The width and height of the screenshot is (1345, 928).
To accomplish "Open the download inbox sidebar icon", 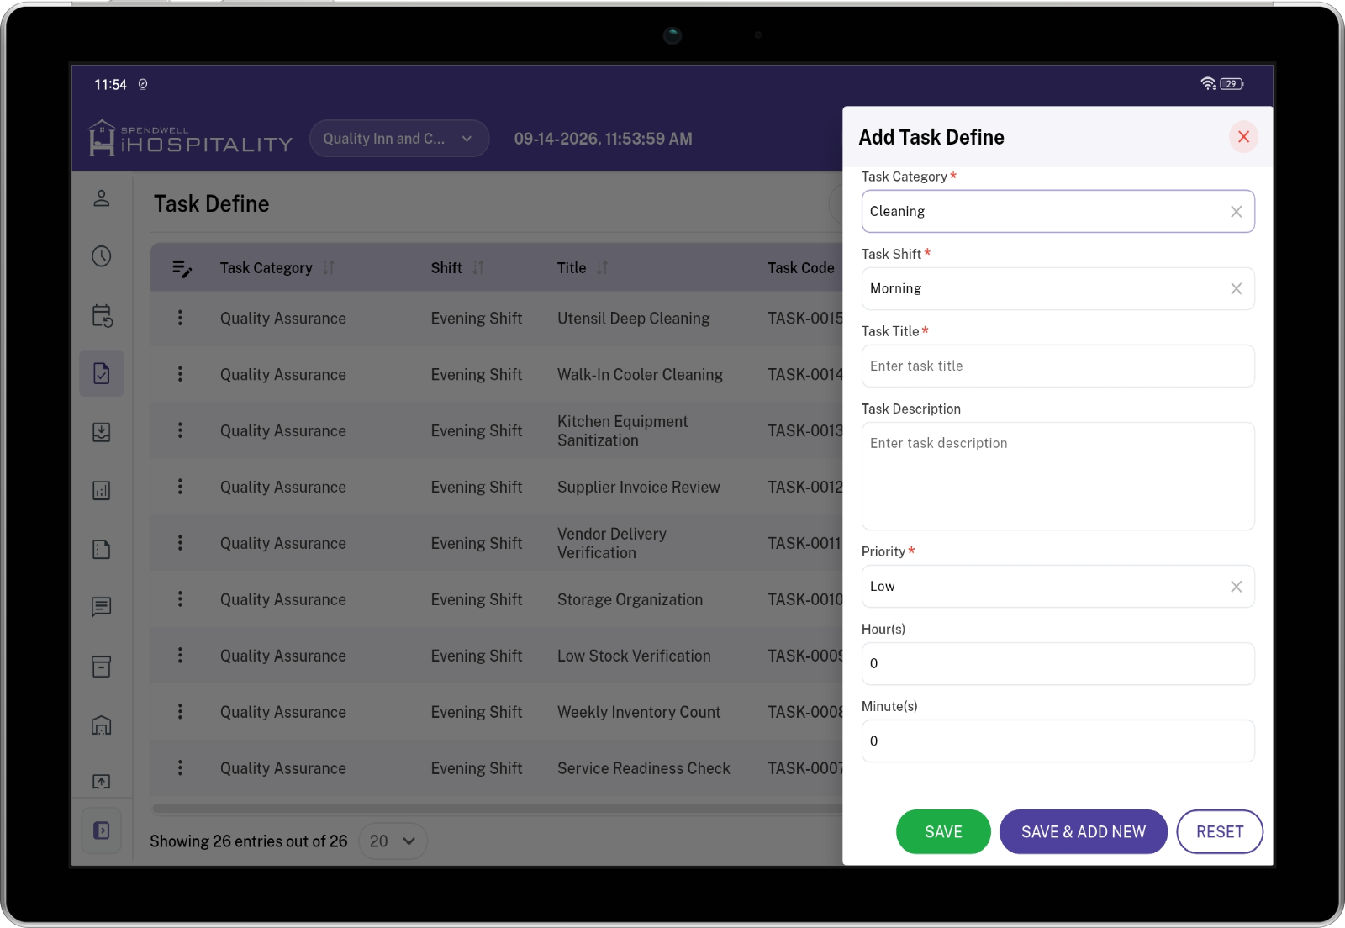I will click(x=102, y=432).
